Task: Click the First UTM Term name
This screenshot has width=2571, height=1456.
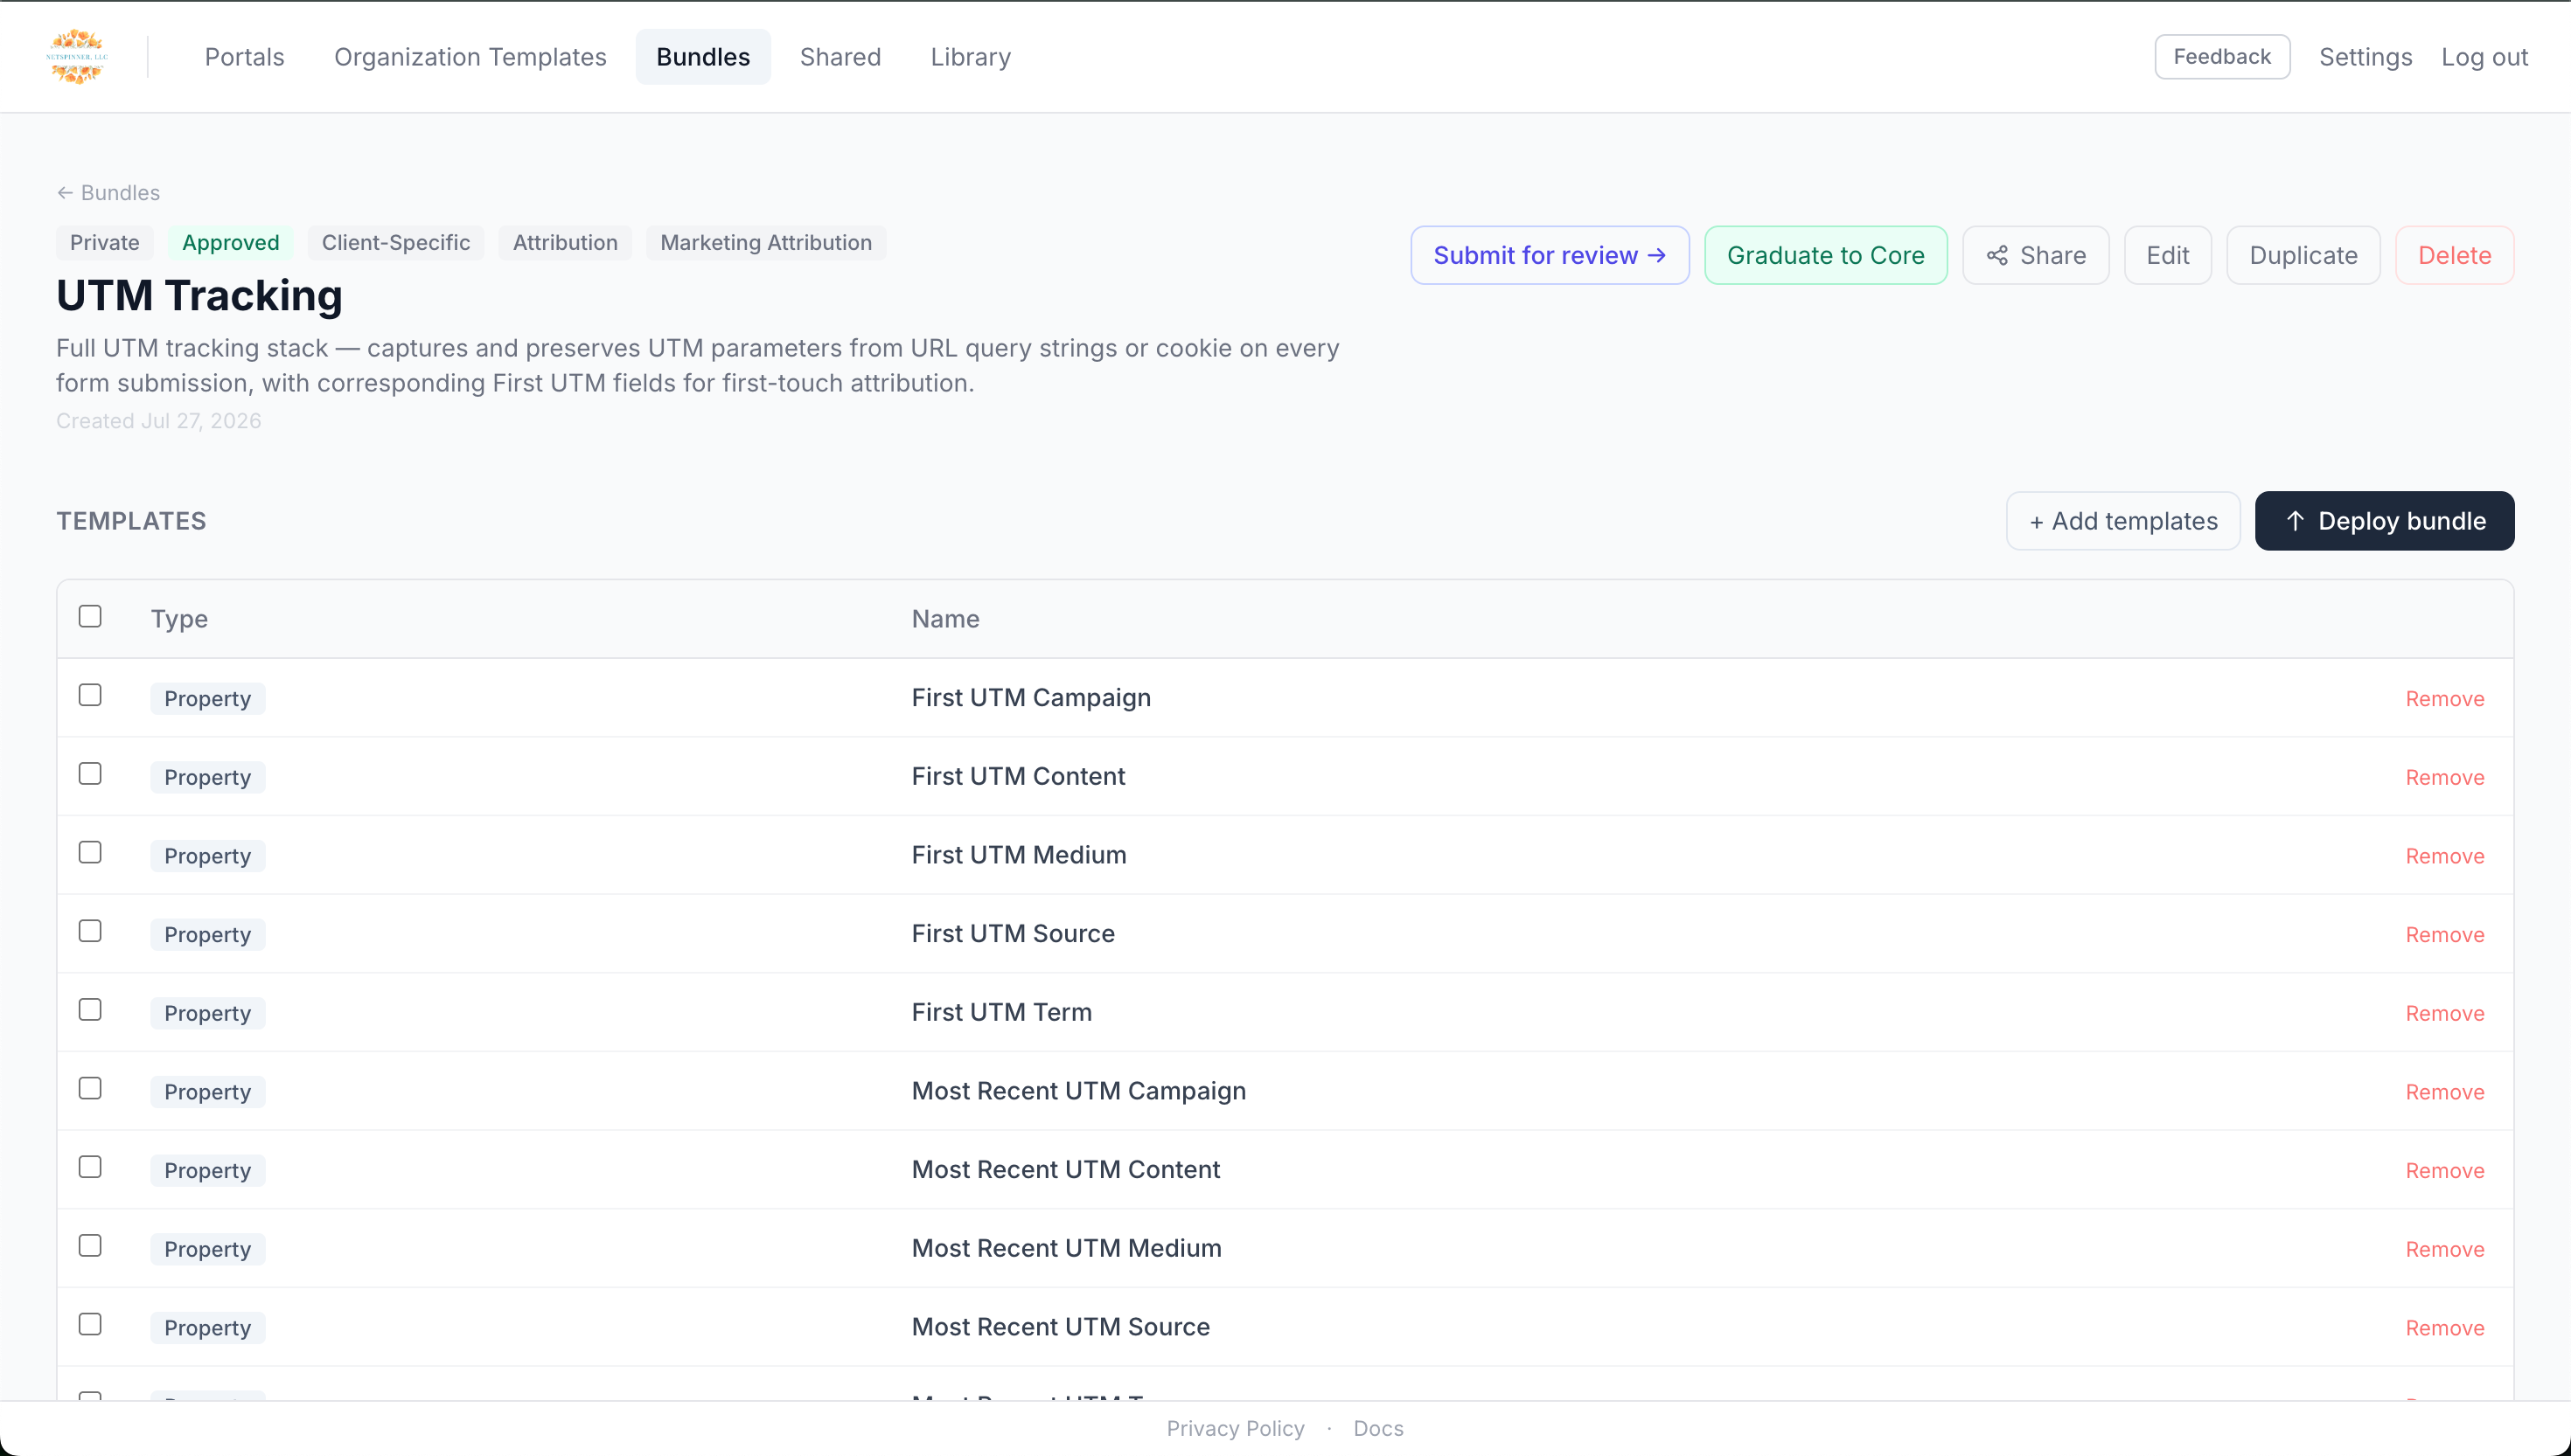Action: coord(1001,1013)
